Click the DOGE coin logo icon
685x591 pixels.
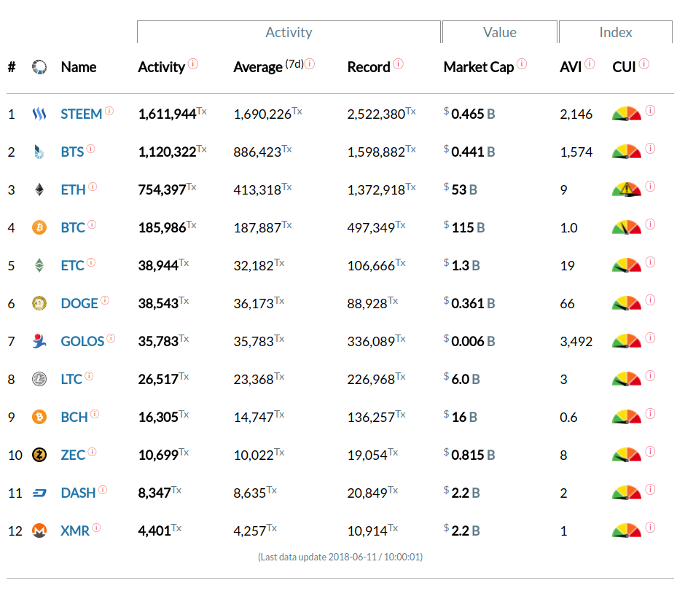click(x=39, y=303)
